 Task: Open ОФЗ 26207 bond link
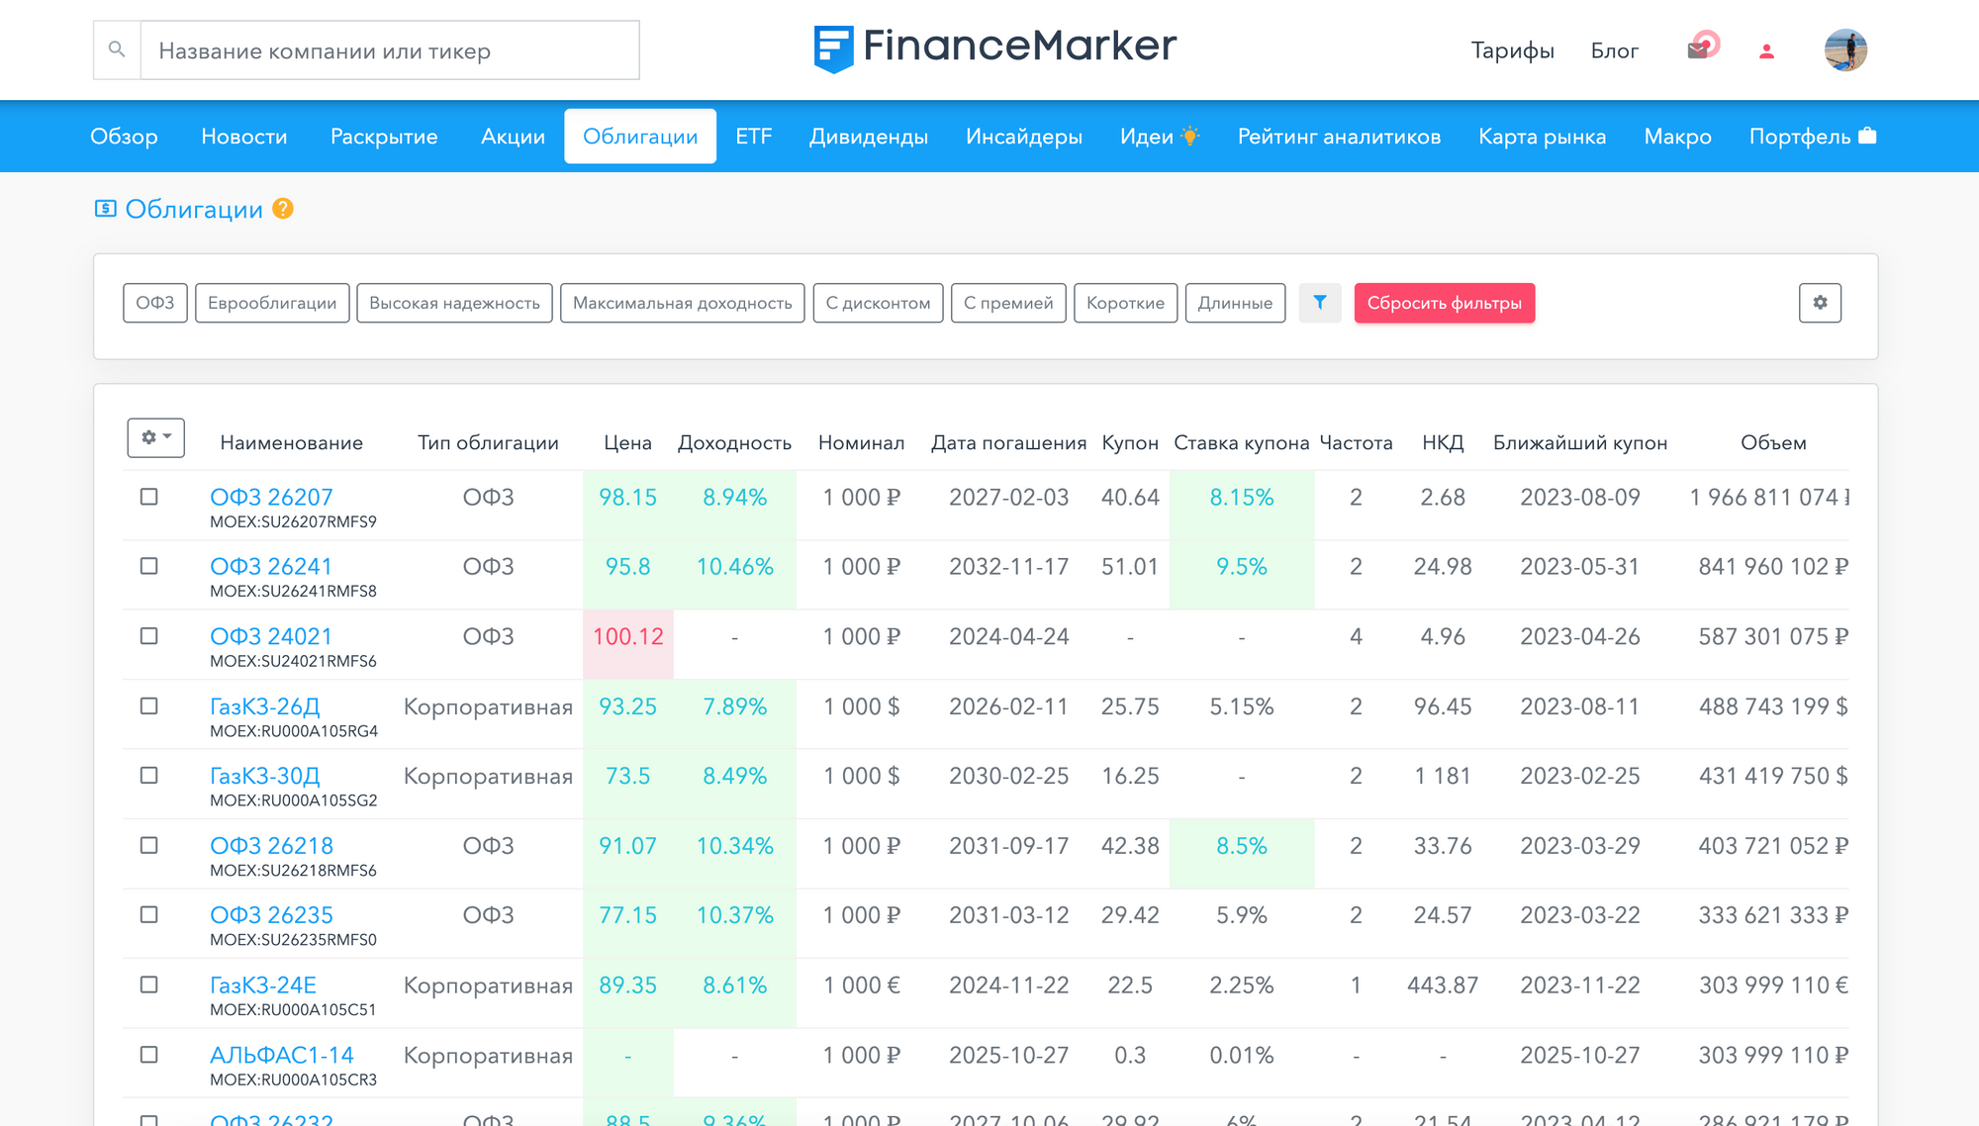coord(271,497)
